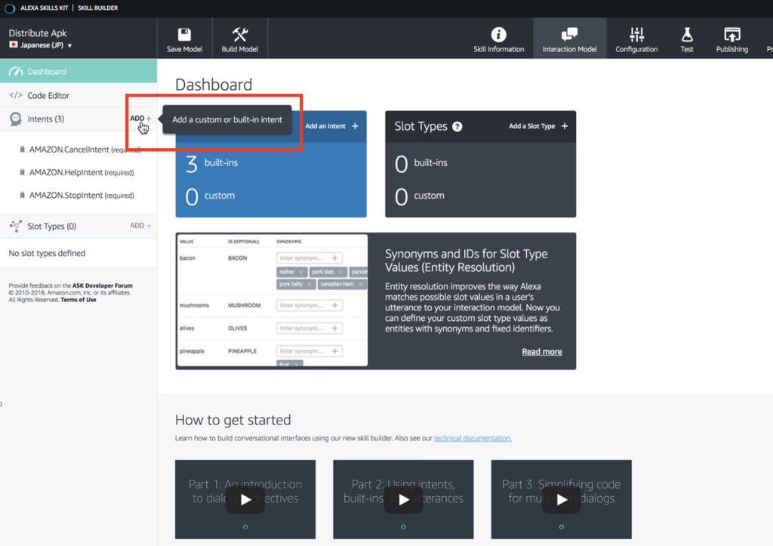Select the Interaction Model chat icon
The width and height of the screenshot is (773, 546).
coord(569,35)
